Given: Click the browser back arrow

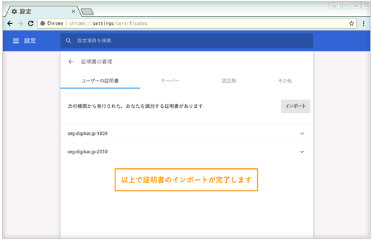Looking at the screenshot, I should point(10,23).
